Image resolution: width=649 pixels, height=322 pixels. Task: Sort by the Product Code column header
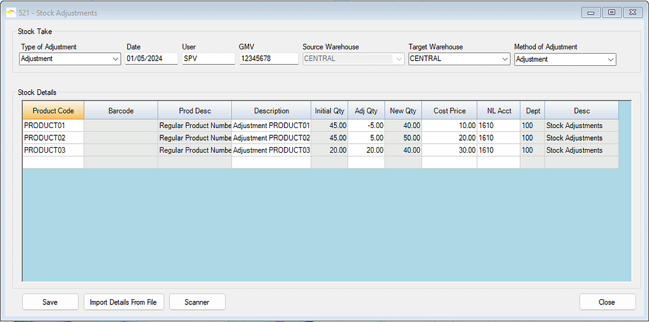click(x=53, y=111)
